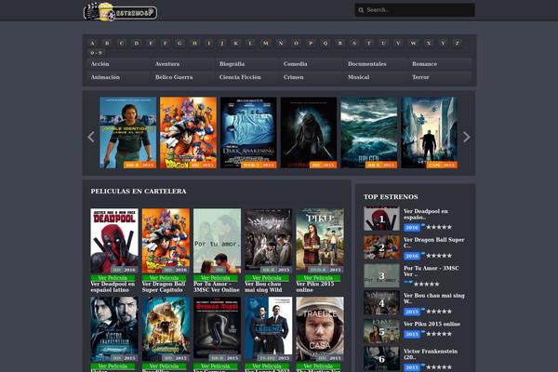Open the Deadpool poster in Cartelera
Image resolution: width=558 pixels, height=372 pixels.
point(114,241)
